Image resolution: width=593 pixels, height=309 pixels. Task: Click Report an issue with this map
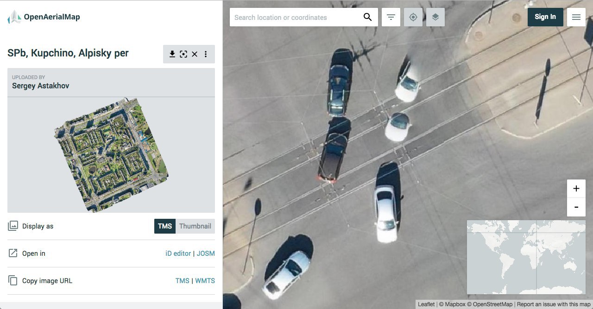554,304
